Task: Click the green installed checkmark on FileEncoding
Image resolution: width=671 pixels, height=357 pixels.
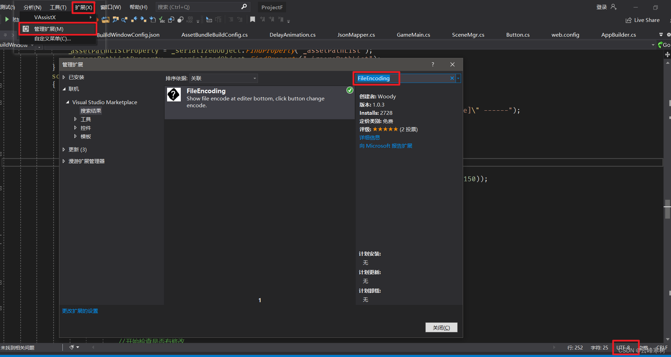Action: tap(350, 90)
